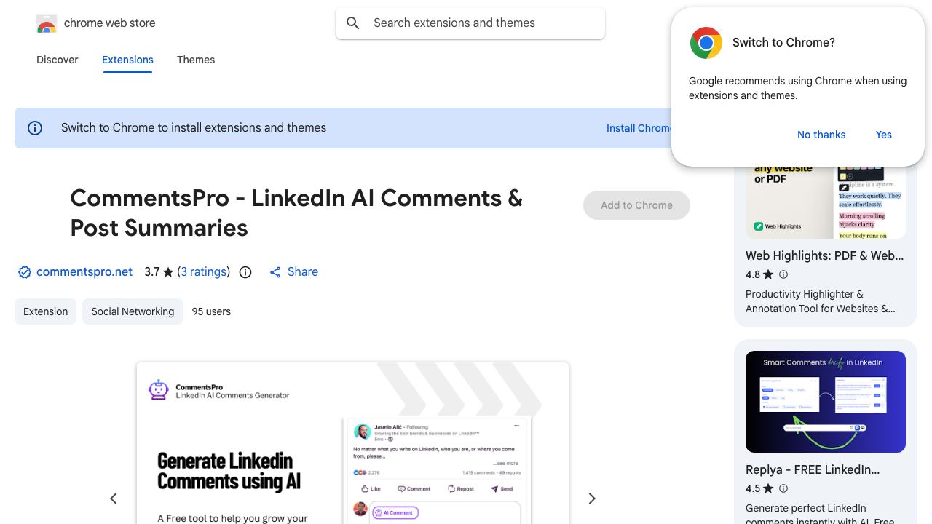Open commentspro.net developer link

pos(84,272)
